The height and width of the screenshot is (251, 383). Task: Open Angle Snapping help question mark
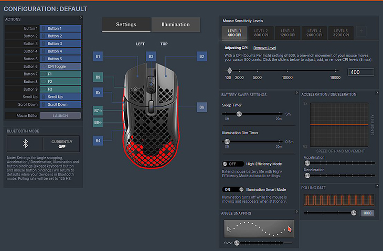(x=297, y=212)
